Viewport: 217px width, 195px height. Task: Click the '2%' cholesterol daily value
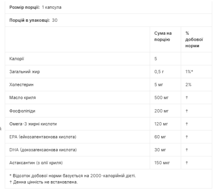coord(188,84)
